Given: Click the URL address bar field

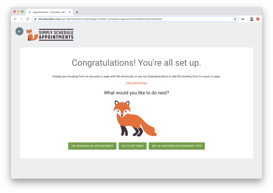Looking at the screenshot, I should click(x=135, y=19).
